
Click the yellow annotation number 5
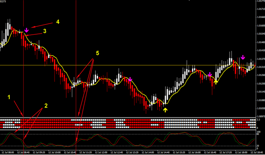[x=98, y=53]
